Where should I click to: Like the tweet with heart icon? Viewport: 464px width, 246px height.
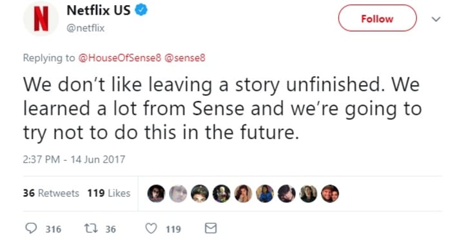click(151, 229)
